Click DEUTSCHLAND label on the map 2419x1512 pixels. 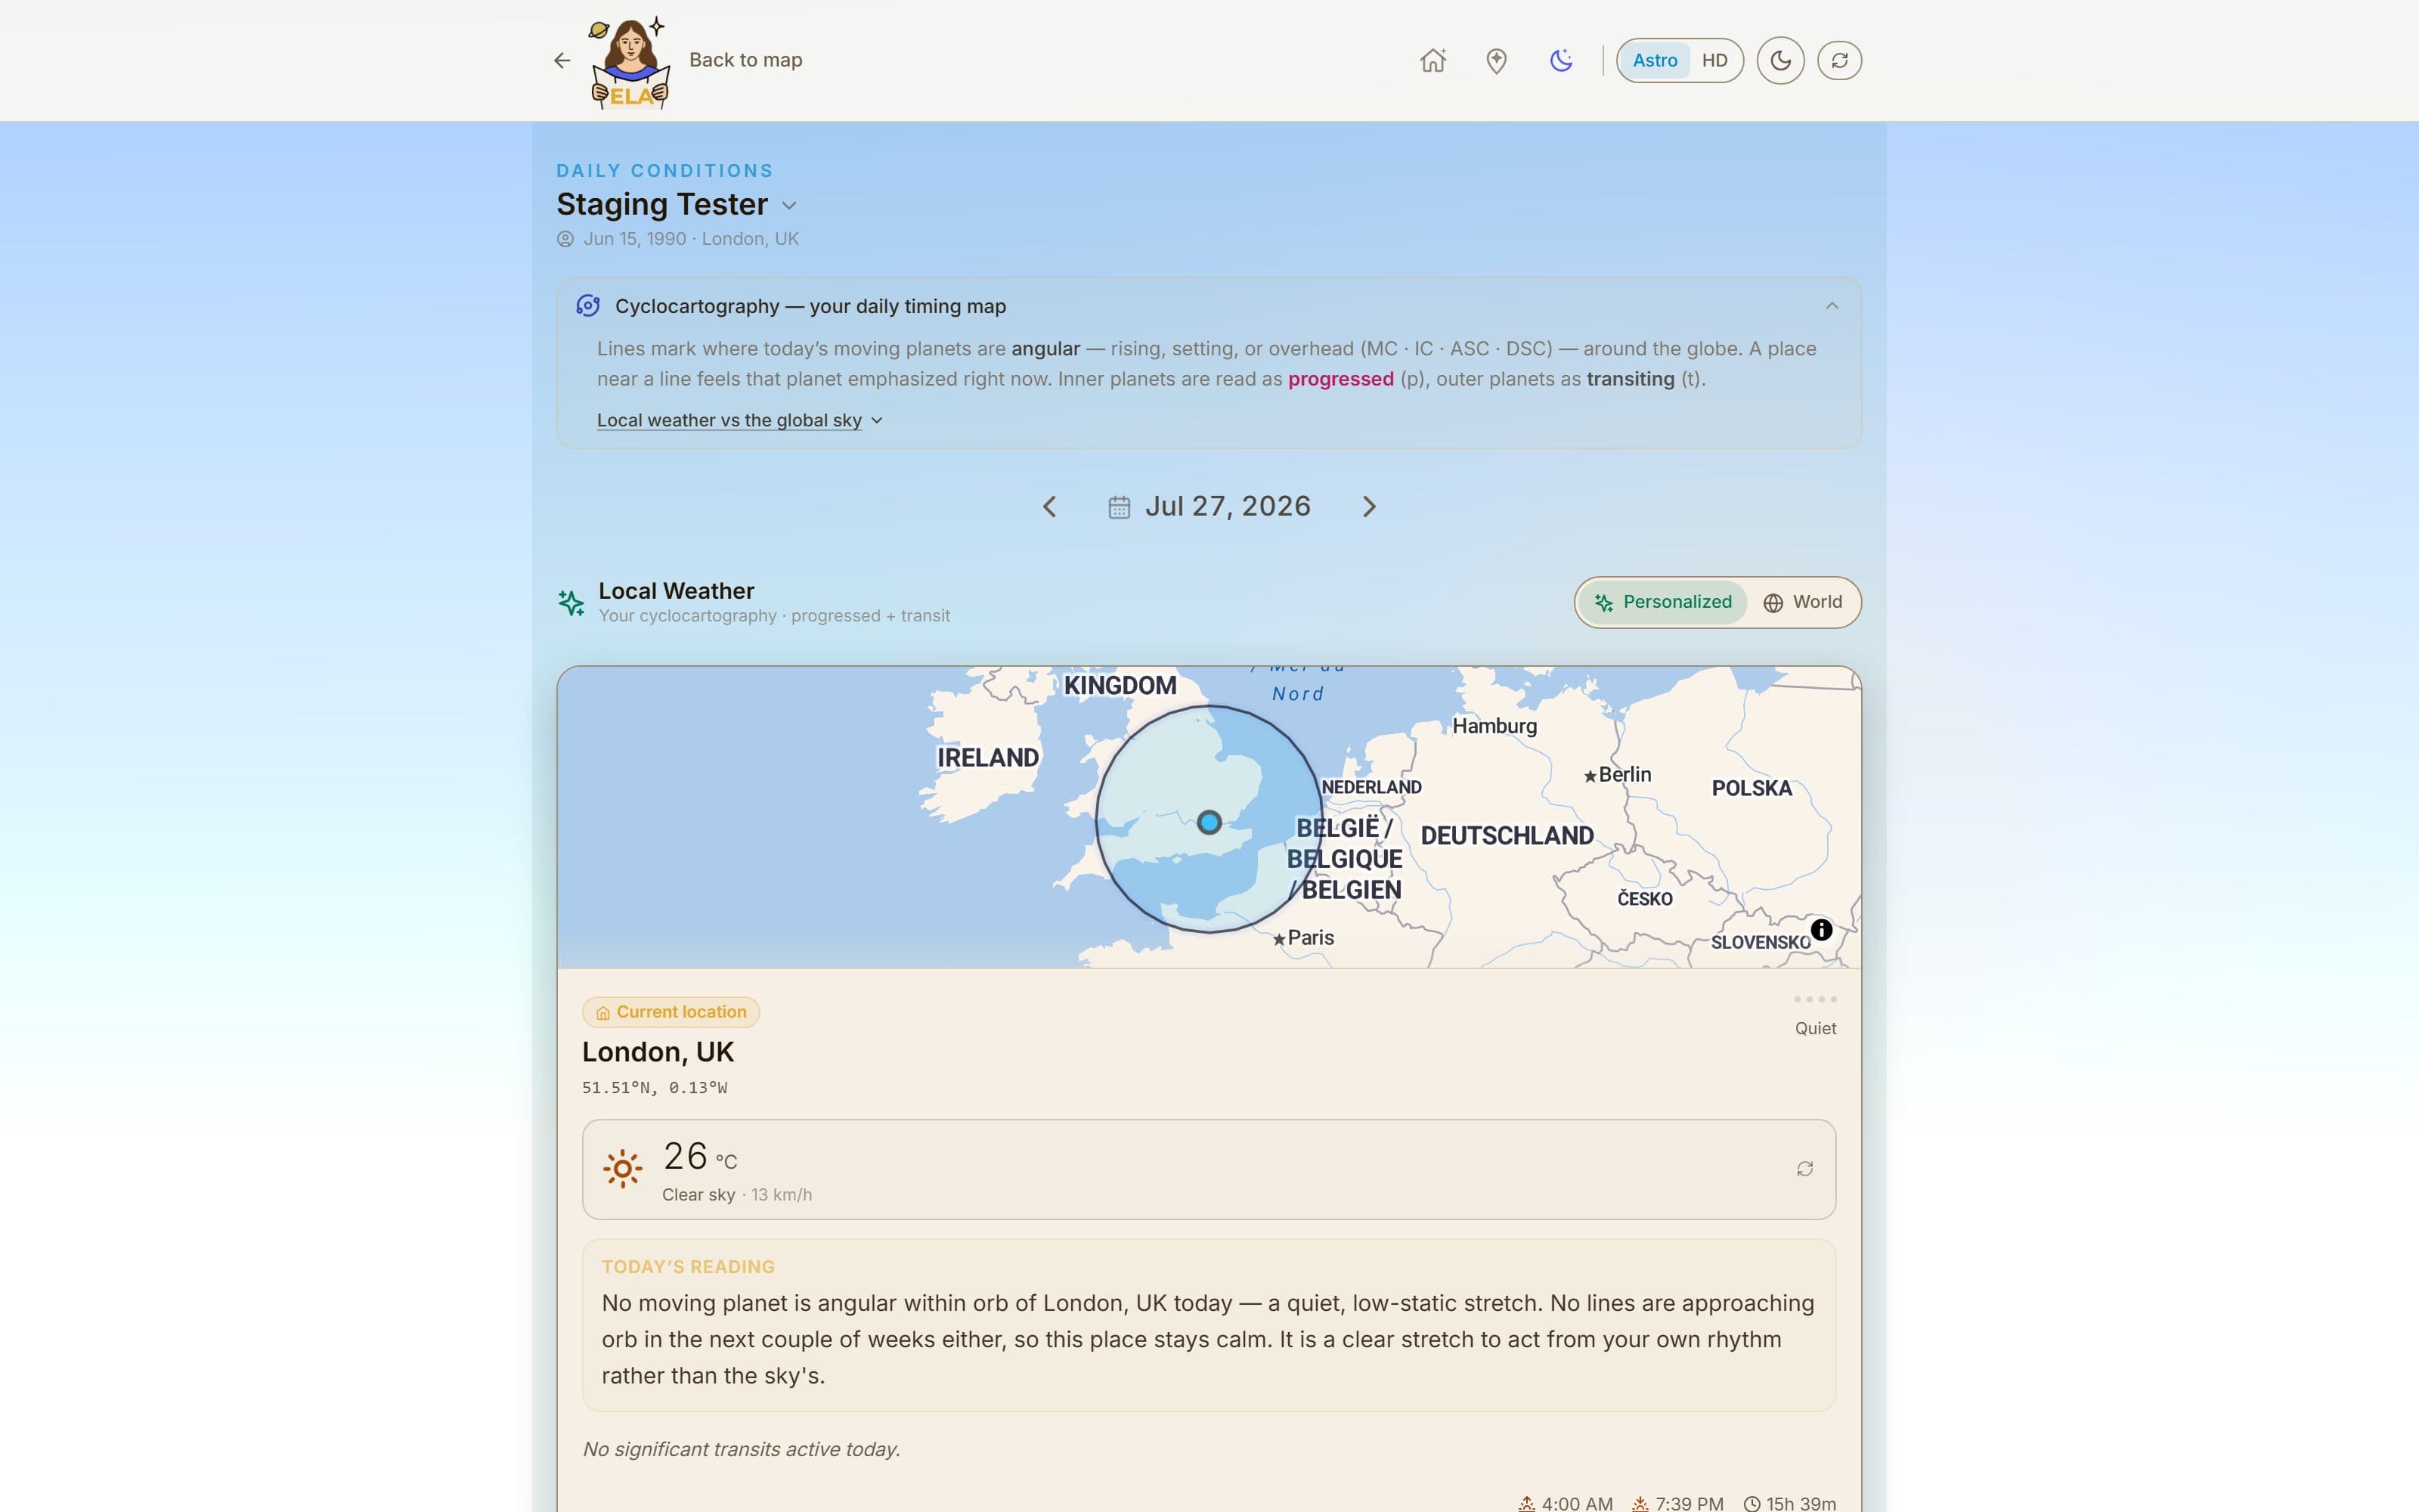click(x=1507, y=836)
